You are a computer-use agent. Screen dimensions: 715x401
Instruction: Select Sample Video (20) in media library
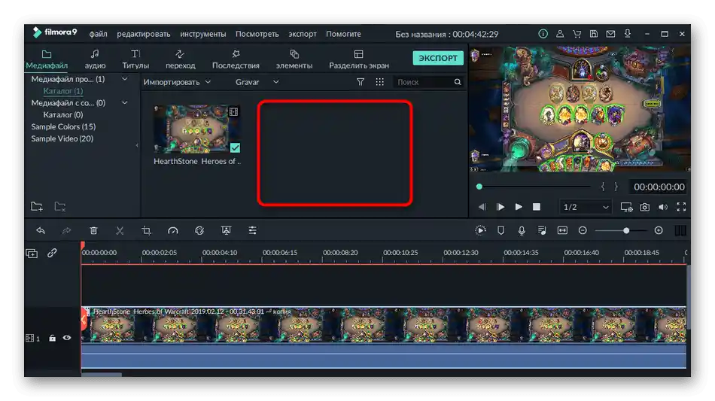(62, 138)
